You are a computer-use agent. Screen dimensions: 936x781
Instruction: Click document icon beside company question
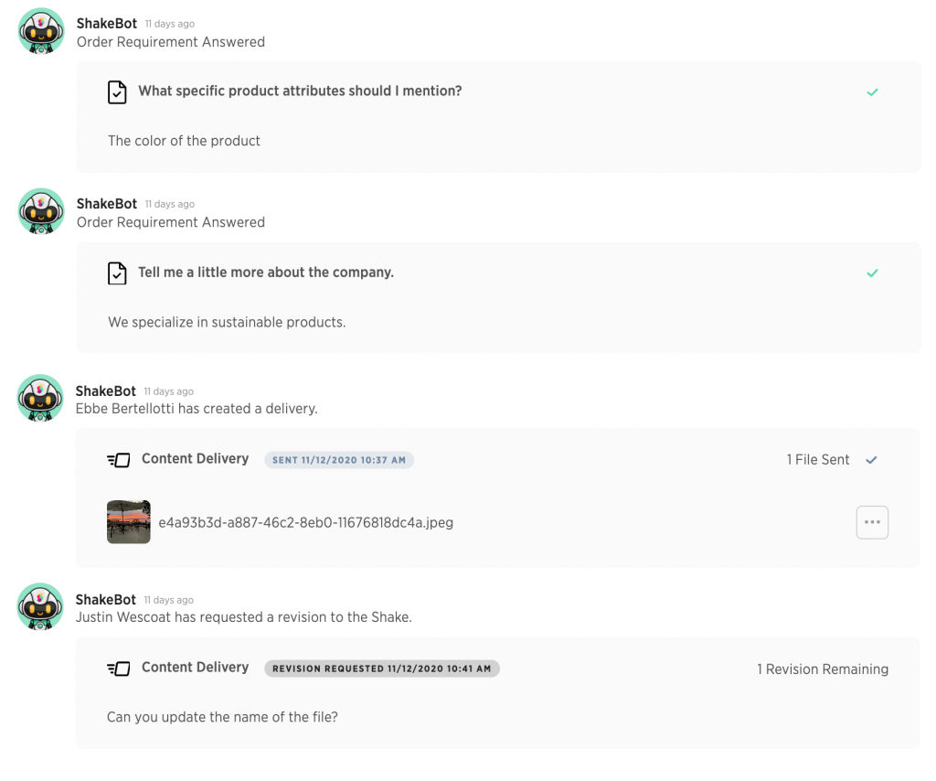coord(117,273)
